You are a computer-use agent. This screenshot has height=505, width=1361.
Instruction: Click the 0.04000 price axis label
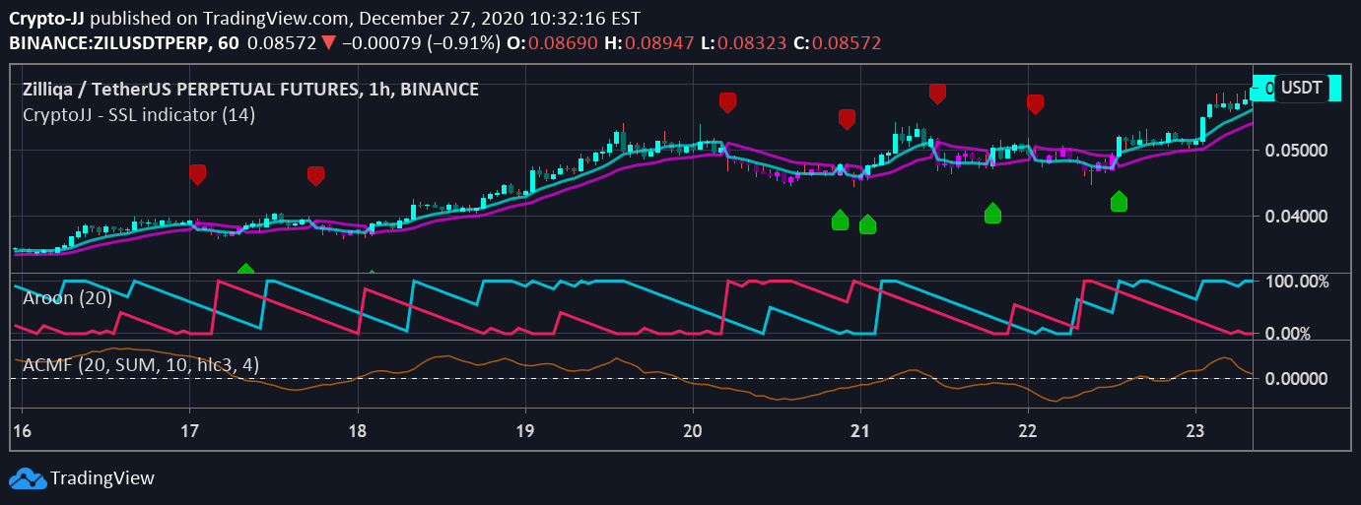(x=1294, y=216)
